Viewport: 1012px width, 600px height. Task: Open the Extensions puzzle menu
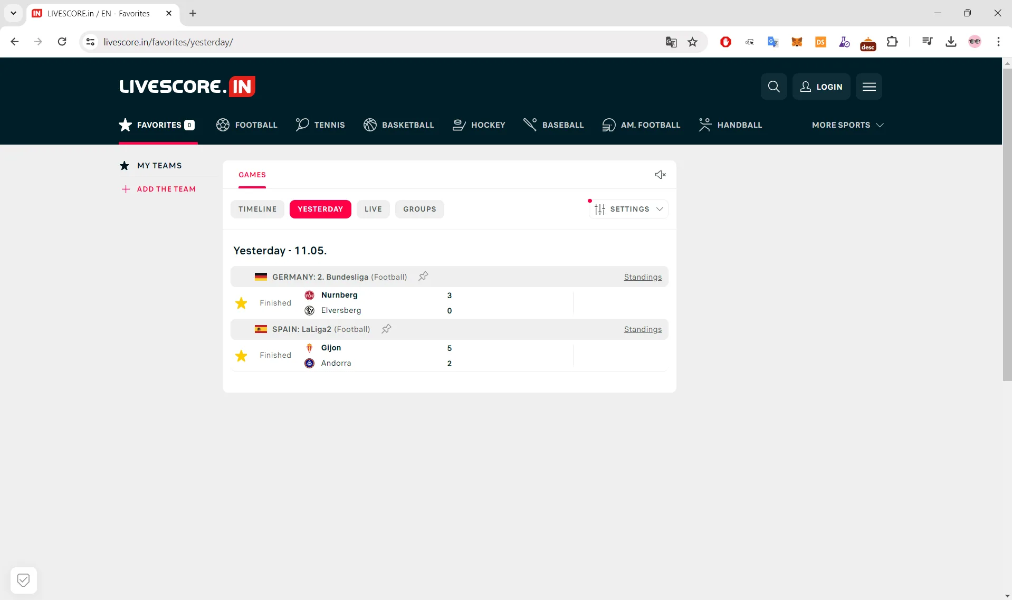tap(892, 42)
